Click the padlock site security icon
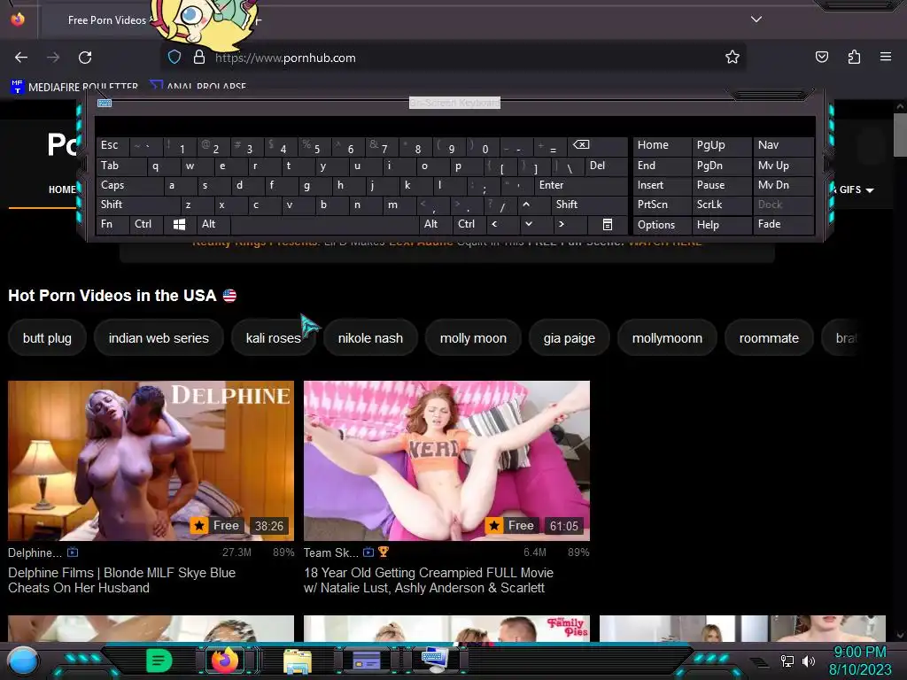This screenshot has width=907, height=680. click(199, 58)
